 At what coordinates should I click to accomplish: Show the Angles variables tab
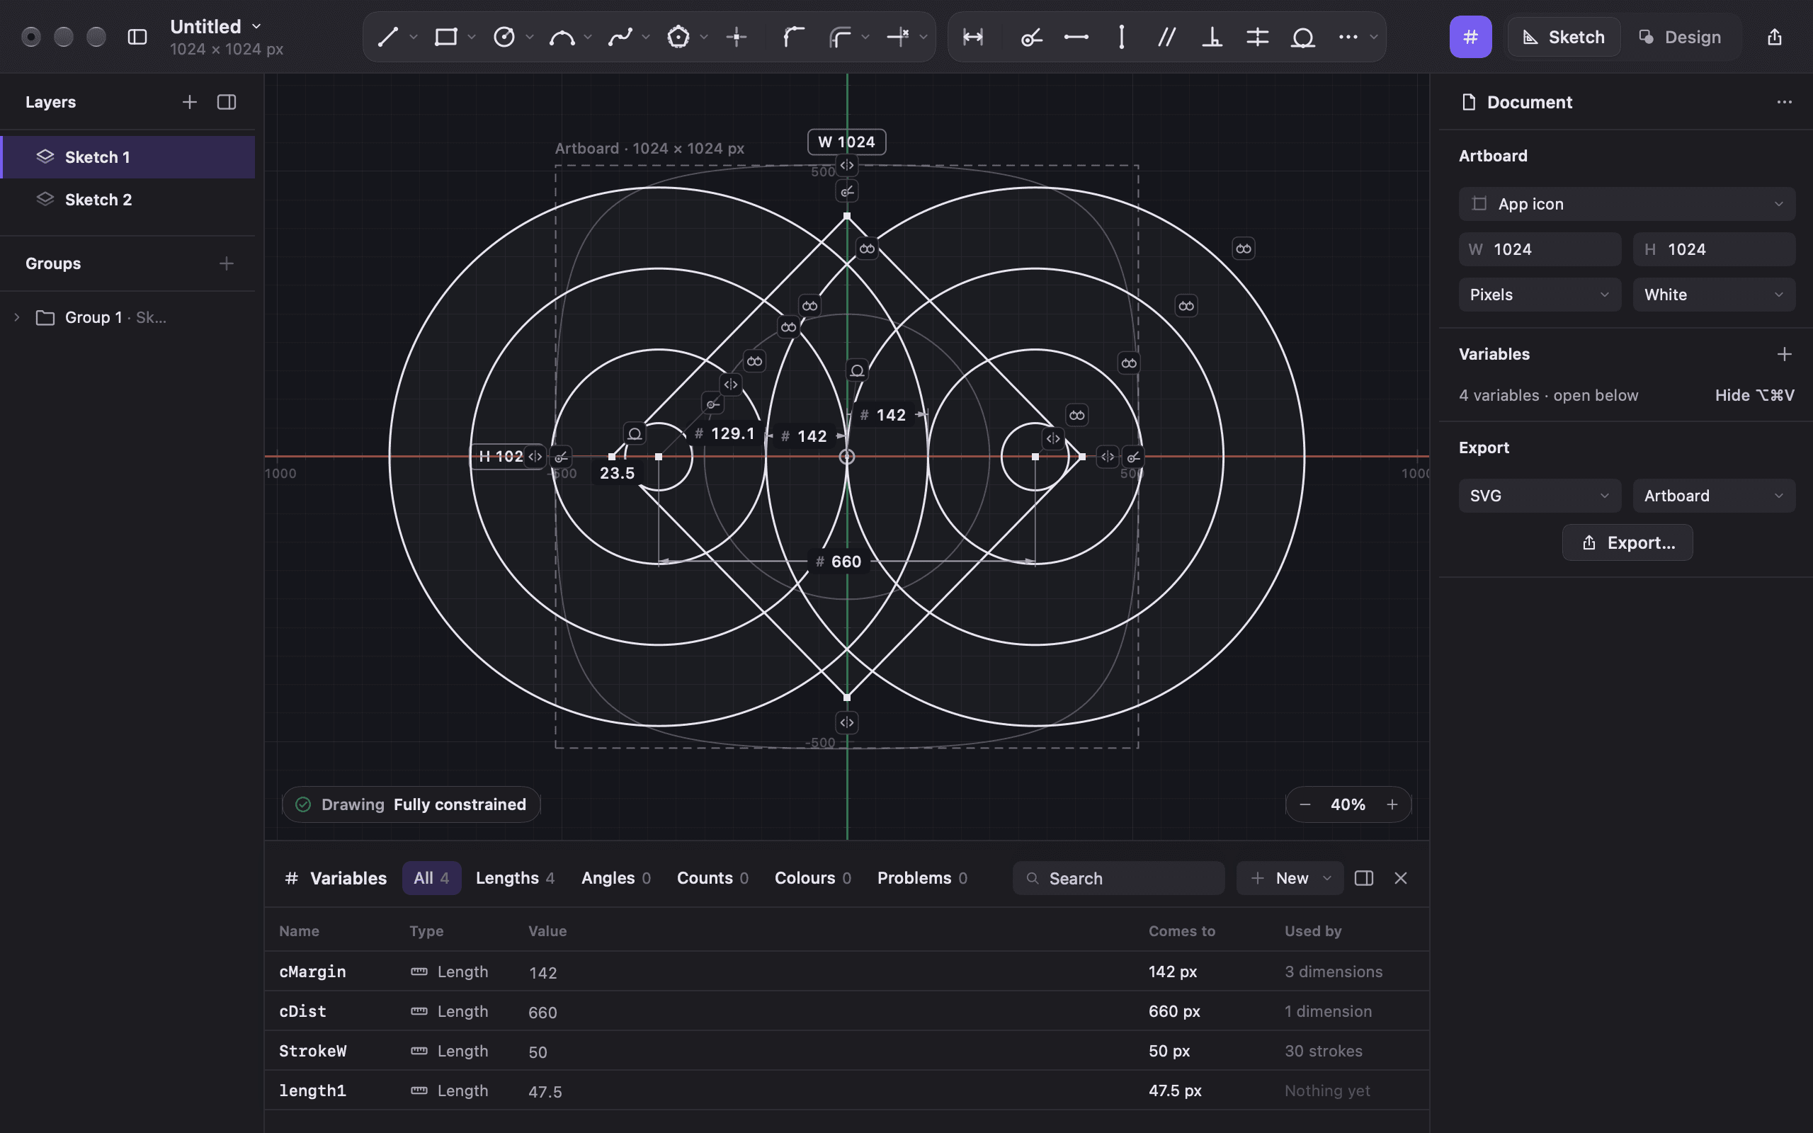pyautogui.click(x=615, y=878)
